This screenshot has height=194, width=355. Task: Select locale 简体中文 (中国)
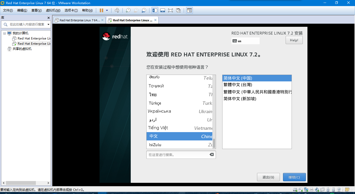click(257, 78)
